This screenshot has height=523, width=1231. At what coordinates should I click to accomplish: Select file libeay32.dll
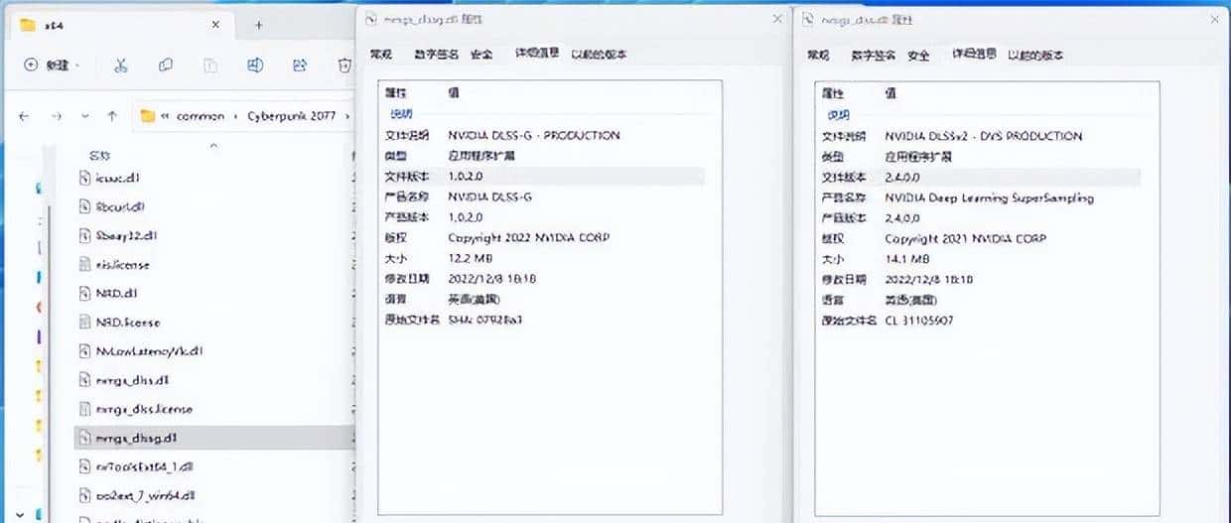[126, 236]
